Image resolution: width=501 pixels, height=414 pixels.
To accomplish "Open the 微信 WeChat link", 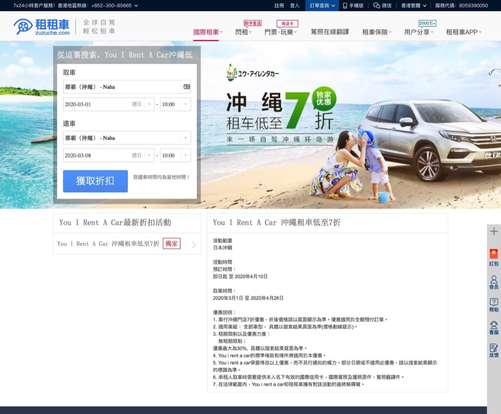I will (x=382, y=6).
